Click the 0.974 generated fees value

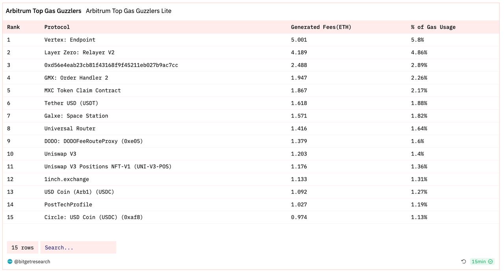(299, 217)
